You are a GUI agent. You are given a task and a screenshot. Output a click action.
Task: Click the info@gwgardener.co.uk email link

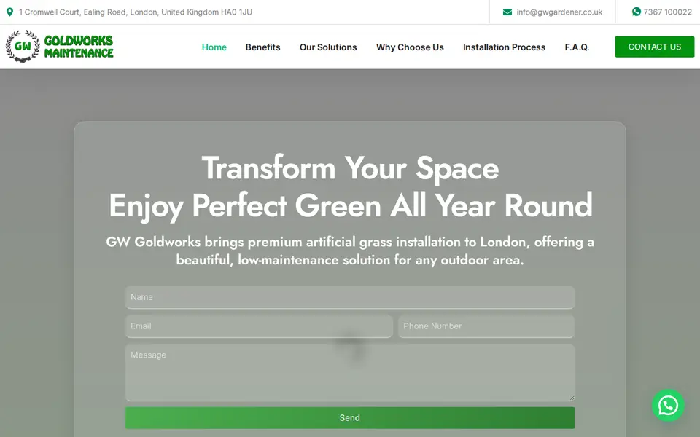559,12
